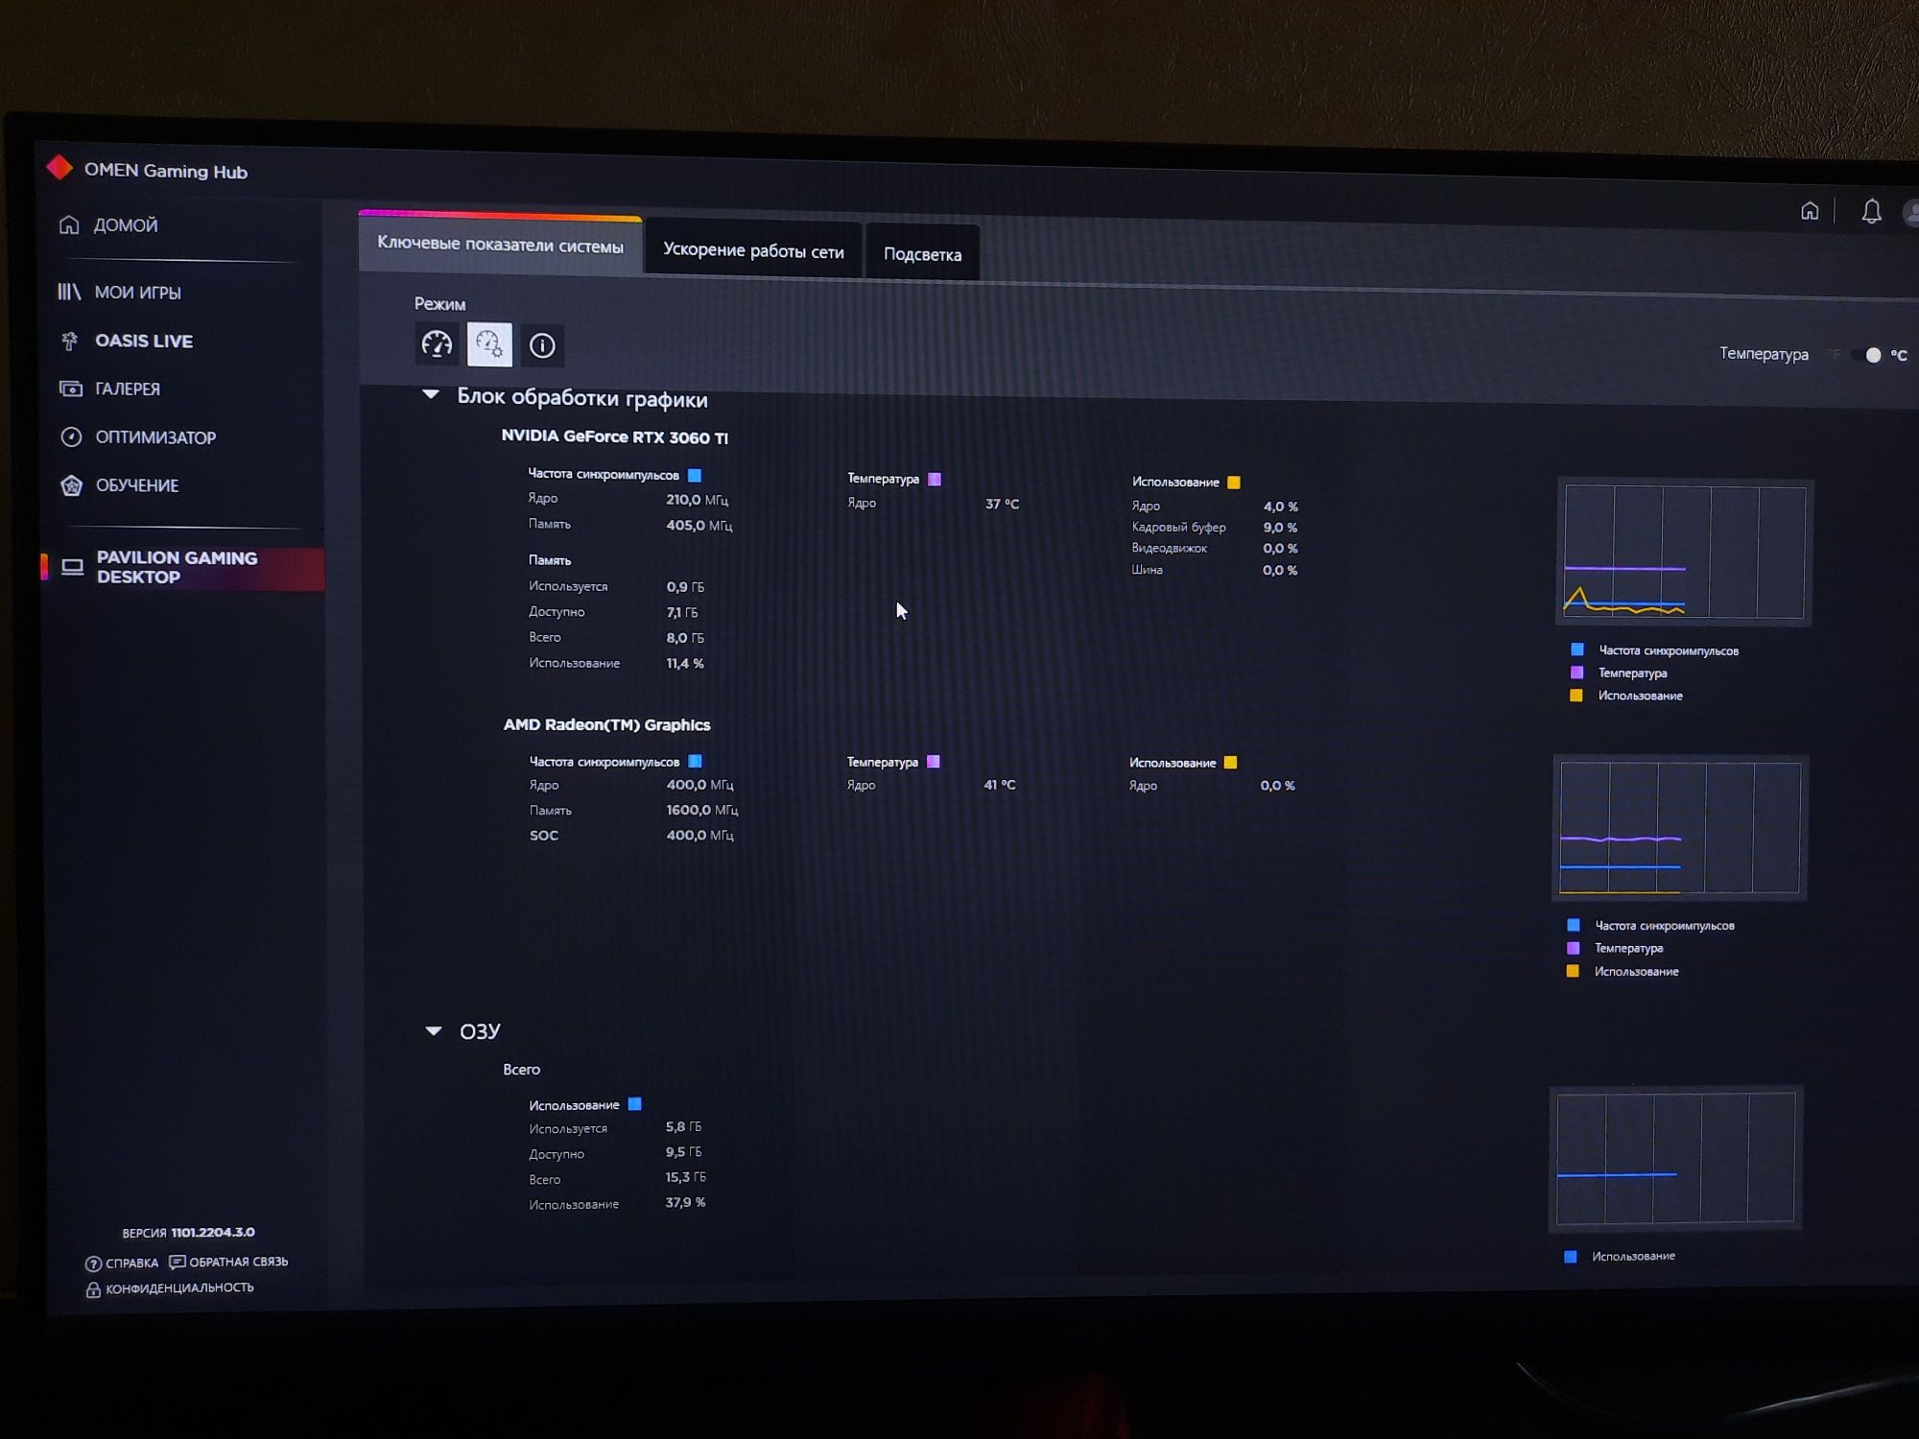Click NVIDIA graph legend Использование entry

click(x=1640, y=696)
